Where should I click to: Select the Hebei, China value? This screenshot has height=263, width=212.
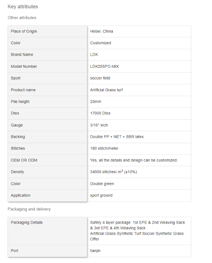coord(102,31)
